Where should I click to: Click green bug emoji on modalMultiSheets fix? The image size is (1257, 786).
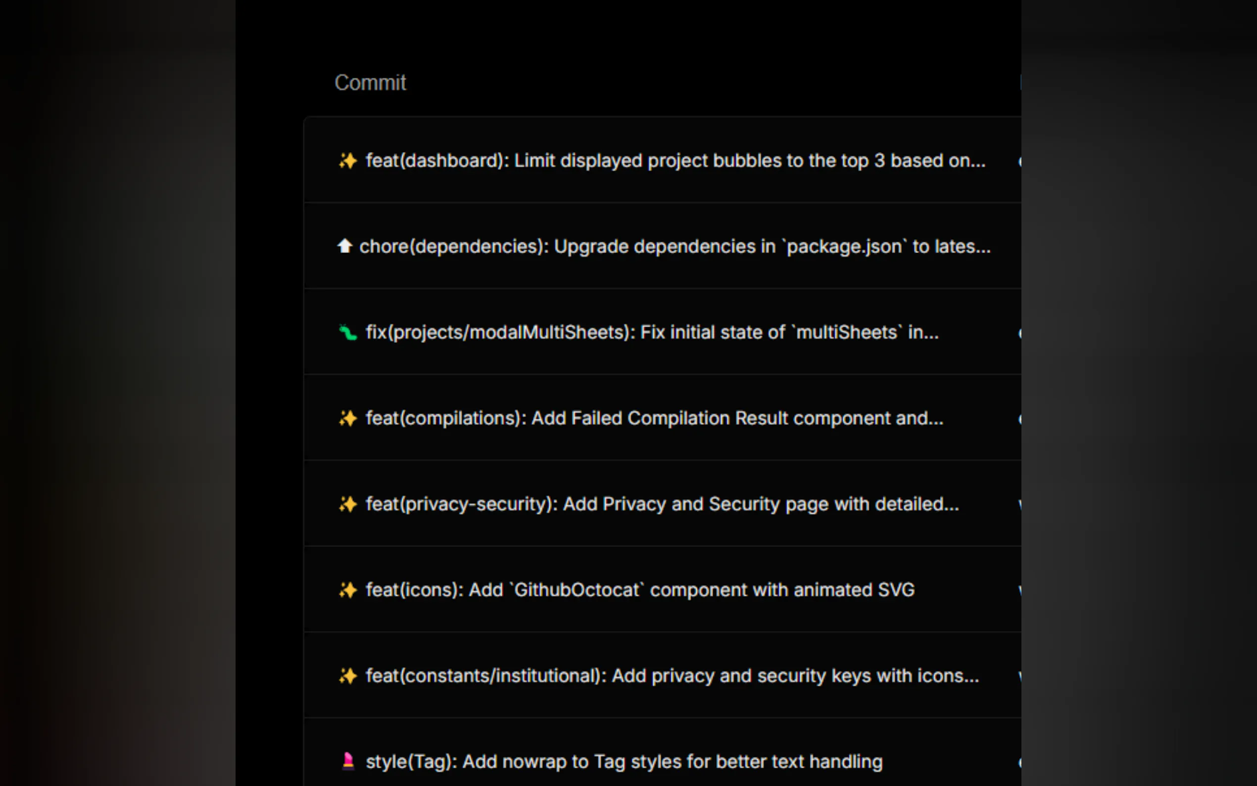tap(347, 332)
